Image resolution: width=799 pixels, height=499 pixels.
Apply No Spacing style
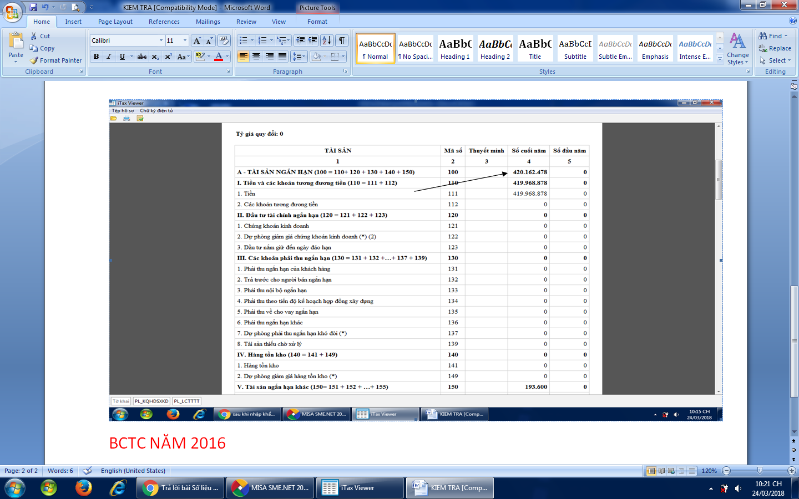pyautogui.click(x=415, y=48)
